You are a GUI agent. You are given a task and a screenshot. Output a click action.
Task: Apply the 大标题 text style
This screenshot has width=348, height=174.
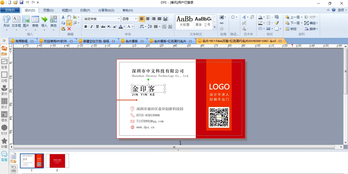(184, 21)
